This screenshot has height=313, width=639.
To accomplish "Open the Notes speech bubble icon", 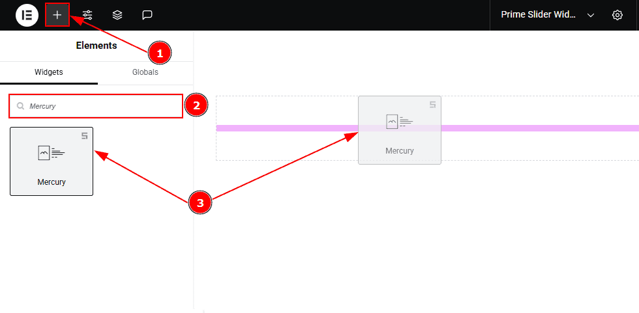I will tap(147, 15).
